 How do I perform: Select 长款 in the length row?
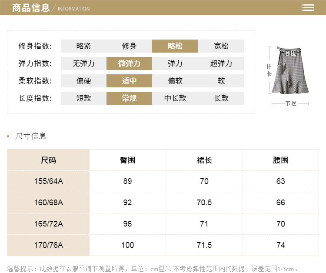coord(221,98)
